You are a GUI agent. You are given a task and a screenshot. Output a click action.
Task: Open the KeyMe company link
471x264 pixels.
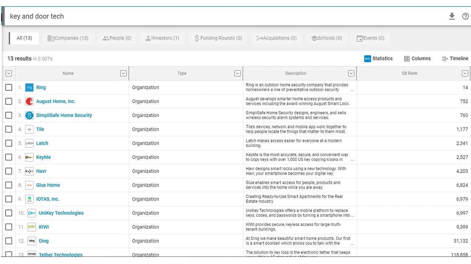[x=43, y=157]
